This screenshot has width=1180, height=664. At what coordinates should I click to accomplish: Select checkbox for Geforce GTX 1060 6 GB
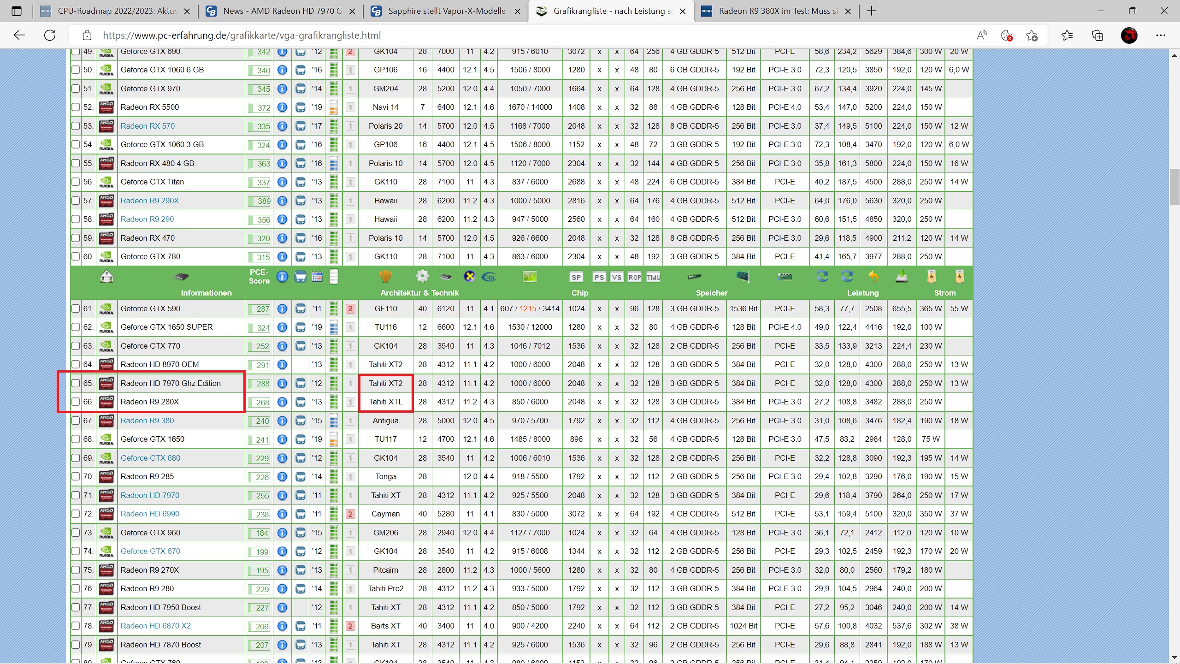pyautogui.click(x=76, y=70)
